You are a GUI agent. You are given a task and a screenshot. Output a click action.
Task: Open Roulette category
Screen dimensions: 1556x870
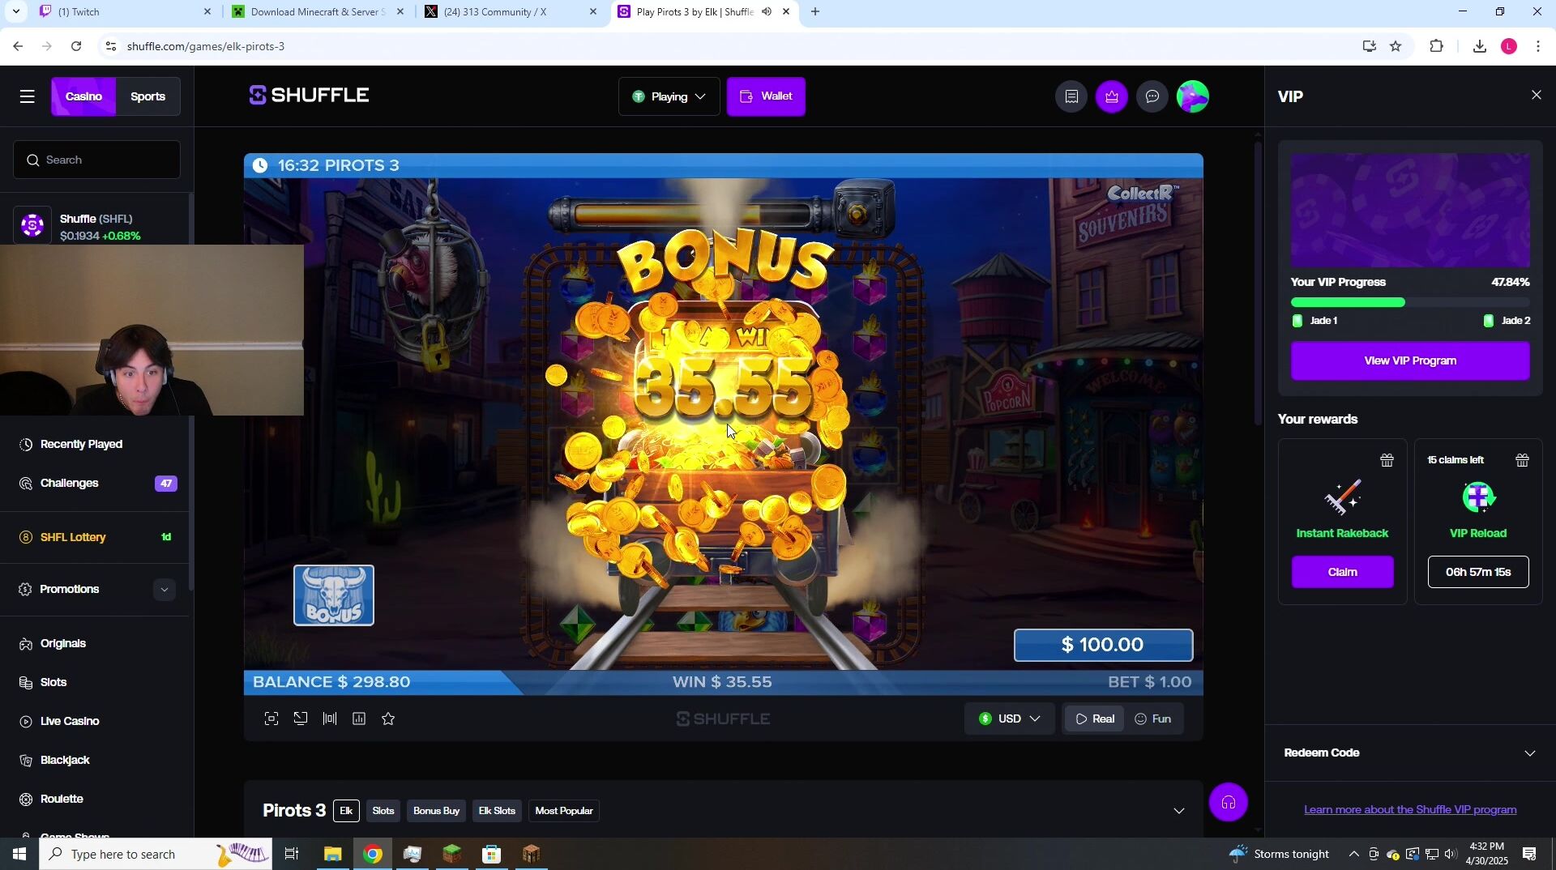pos(62,800)
